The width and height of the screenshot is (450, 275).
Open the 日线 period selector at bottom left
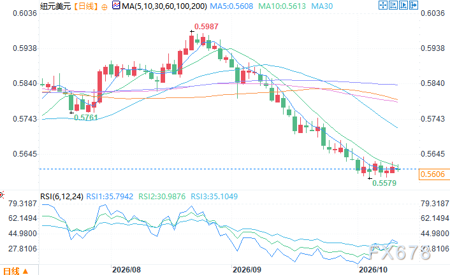pyautogui.click(x=15, y=271)
